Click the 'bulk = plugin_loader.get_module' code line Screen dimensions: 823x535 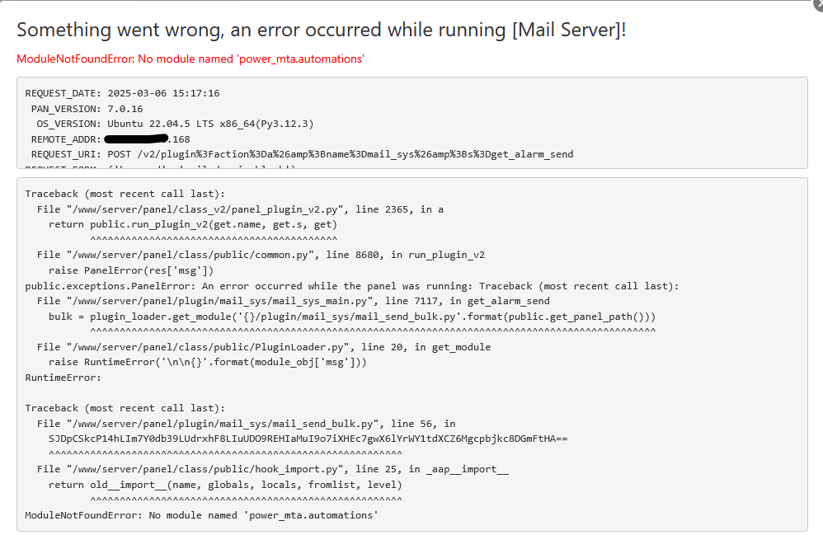pos(352,317)
